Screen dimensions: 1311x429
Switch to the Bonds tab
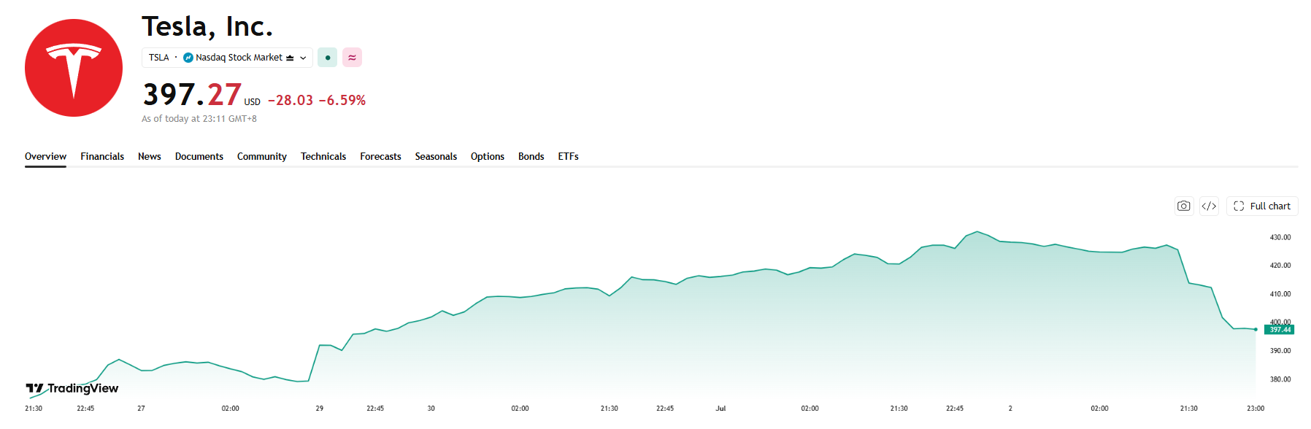(x=531, y=157)
